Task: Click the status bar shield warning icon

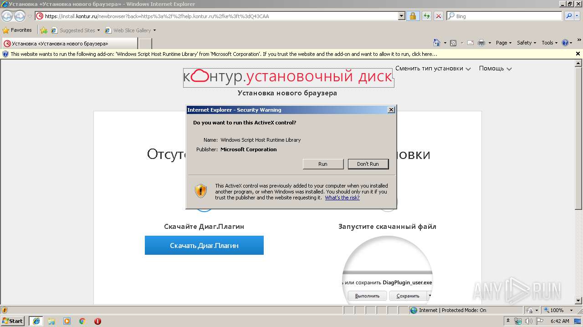Action: (x=5, y=310)
